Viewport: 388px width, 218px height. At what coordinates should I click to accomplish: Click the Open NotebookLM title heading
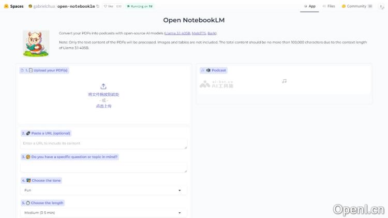(194, 20)
